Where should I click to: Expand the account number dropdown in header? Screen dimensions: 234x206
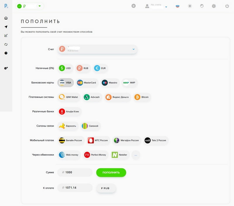(x=166, y=7)
